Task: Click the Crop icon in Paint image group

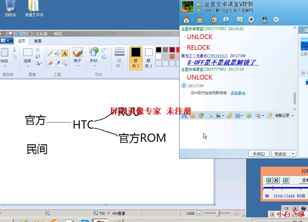Action: [38, 50]
